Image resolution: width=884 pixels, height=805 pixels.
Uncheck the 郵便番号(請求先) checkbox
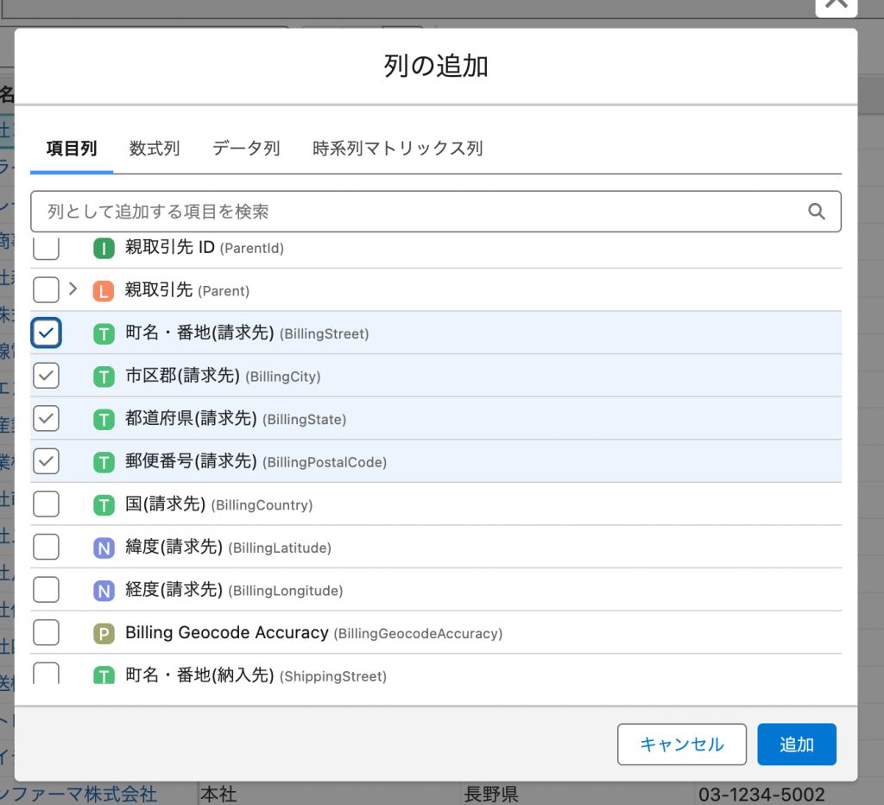46,461
